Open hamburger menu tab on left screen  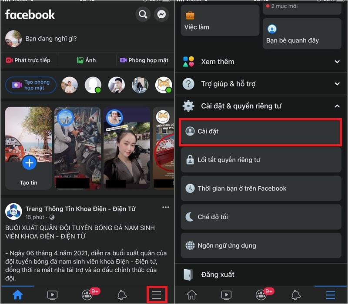pyautogui.click(x=157, y=295)
